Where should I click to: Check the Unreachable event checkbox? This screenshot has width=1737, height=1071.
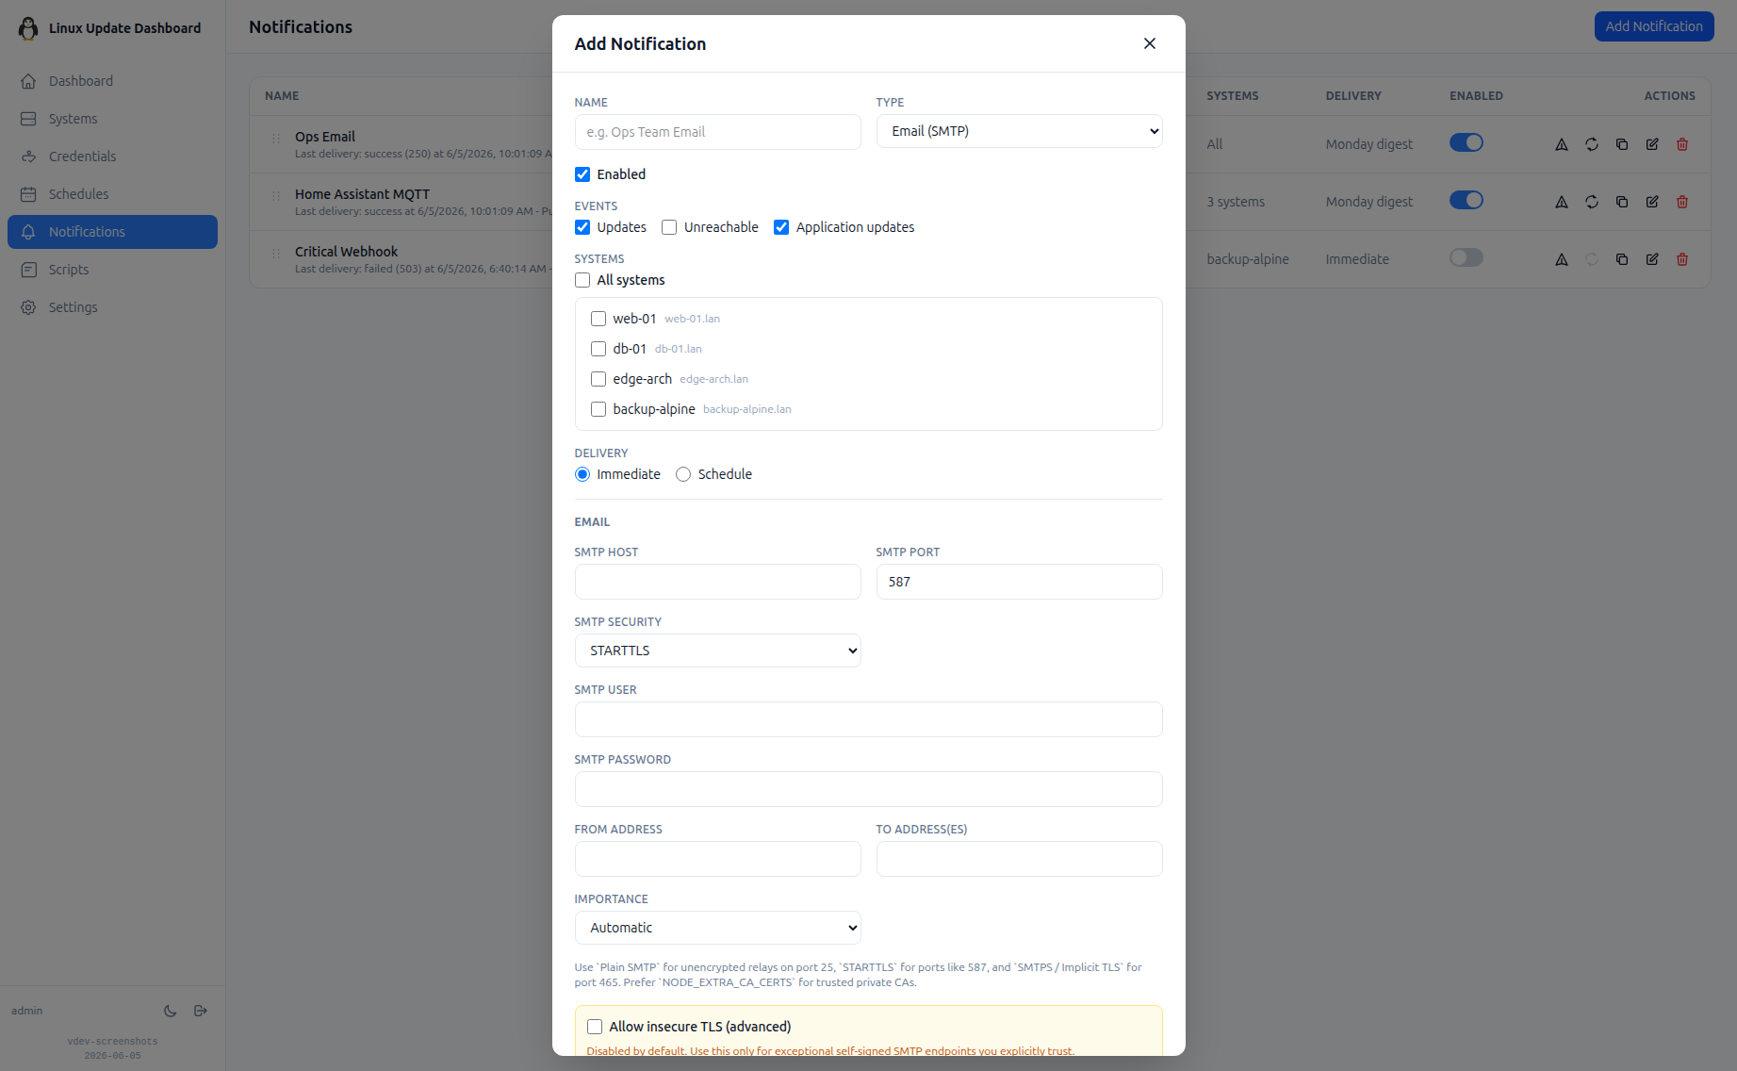coord(669,227)
